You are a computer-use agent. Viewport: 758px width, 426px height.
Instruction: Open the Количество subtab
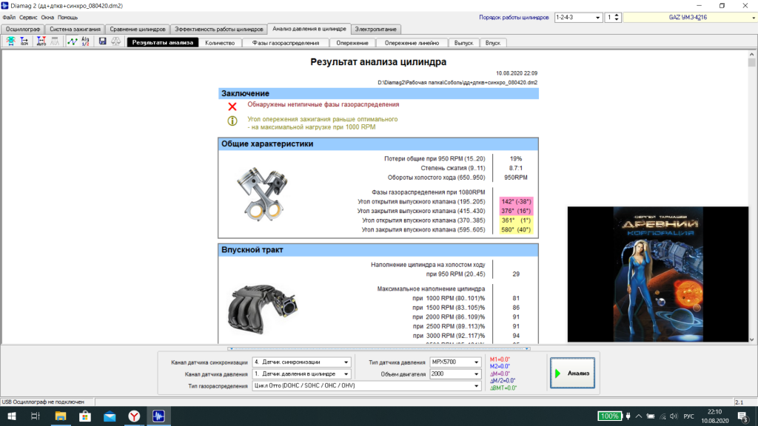tap(220, 42)
